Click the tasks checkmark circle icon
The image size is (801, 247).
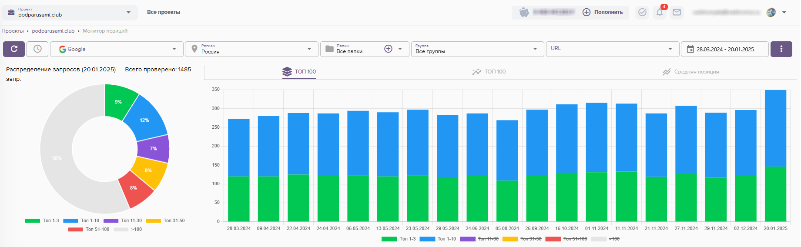pyautogui.click(x=642, y=12)
